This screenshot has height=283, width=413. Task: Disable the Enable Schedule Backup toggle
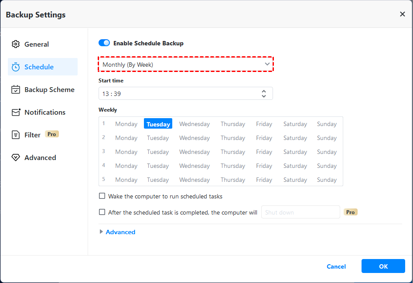(x=104, y=43)
